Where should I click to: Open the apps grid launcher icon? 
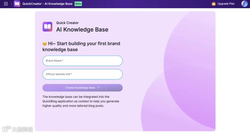[x=6, y=4]
